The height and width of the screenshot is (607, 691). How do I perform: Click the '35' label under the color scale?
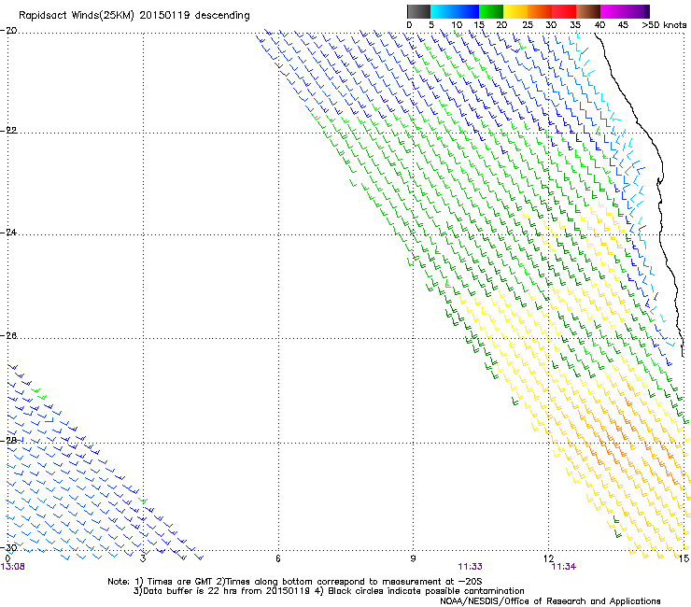pyautogui.click(x=575, y=25)
